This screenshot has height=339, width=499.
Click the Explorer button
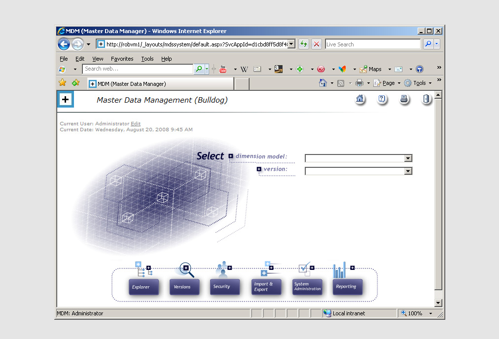tap(143, 287)
